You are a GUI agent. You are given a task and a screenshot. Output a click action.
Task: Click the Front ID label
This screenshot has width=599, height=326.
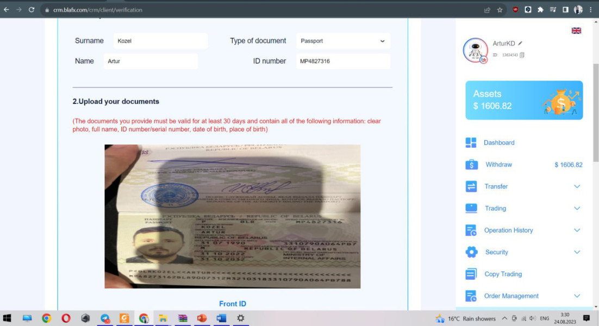[x=232, y=304]
